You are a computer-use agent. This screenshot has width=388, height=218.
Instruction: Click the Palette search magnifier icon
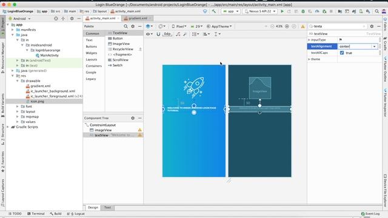[x=125, y=26]
